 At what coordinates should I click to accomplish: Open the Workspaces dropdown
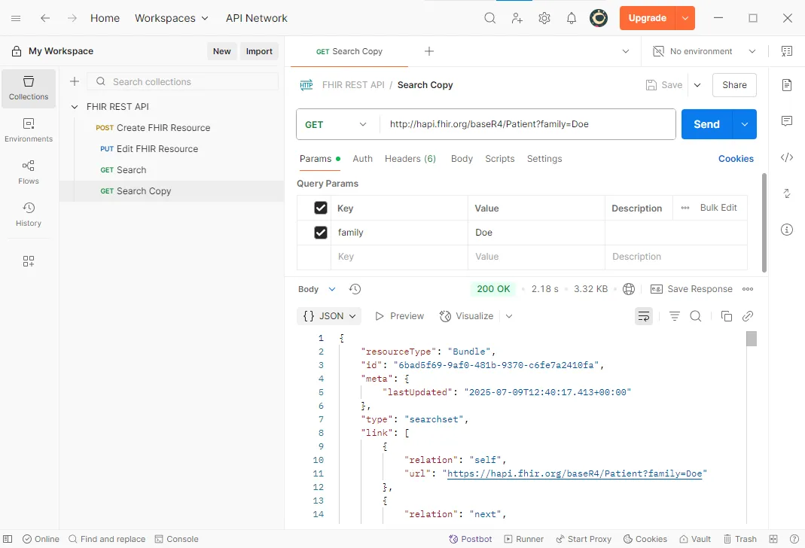(x=172, y=18)
